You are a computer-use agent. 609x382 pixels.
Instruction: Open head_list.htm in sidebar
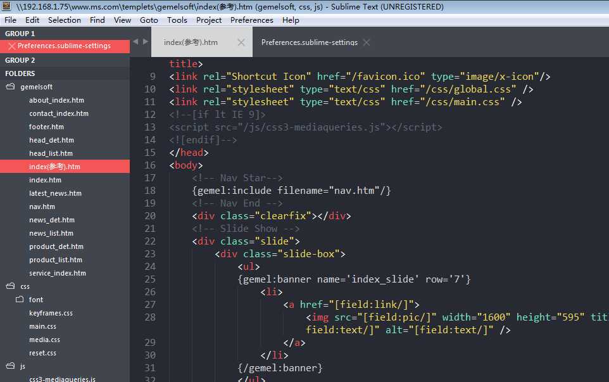point(51,153)
